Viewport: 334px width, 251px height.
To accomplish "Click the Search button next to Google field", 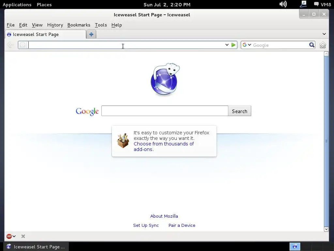I will click(x=239, y=111).
